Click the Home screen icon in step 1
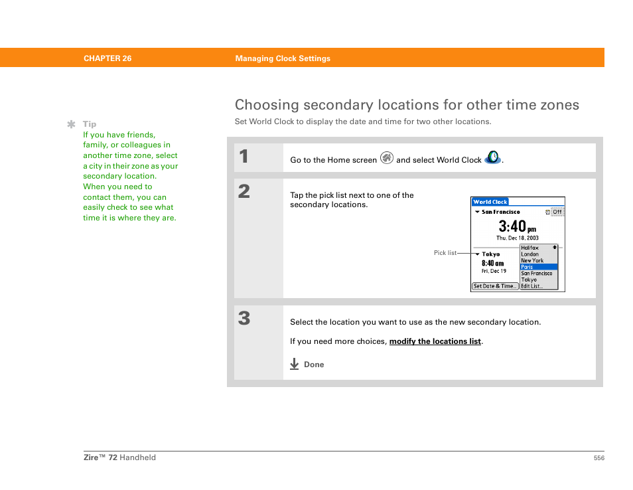633x490 pixels. pos(386,158)
